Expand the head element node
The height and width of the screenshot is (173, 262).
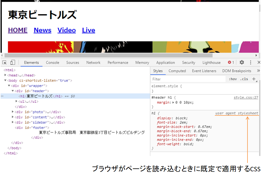[x=5, y=75]
